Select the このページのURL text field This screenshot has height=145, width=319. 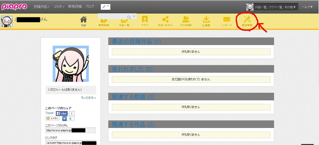70,130
